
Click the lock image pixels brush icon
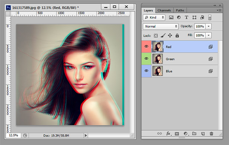tap(163, 35)
